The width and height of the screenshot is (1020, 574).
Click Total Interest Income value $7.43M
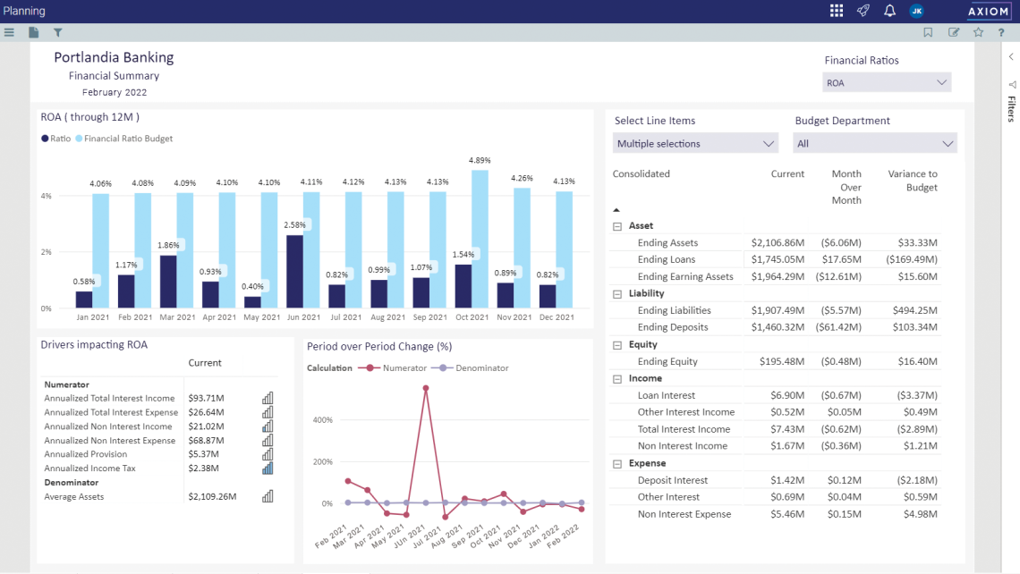[787, 429]
